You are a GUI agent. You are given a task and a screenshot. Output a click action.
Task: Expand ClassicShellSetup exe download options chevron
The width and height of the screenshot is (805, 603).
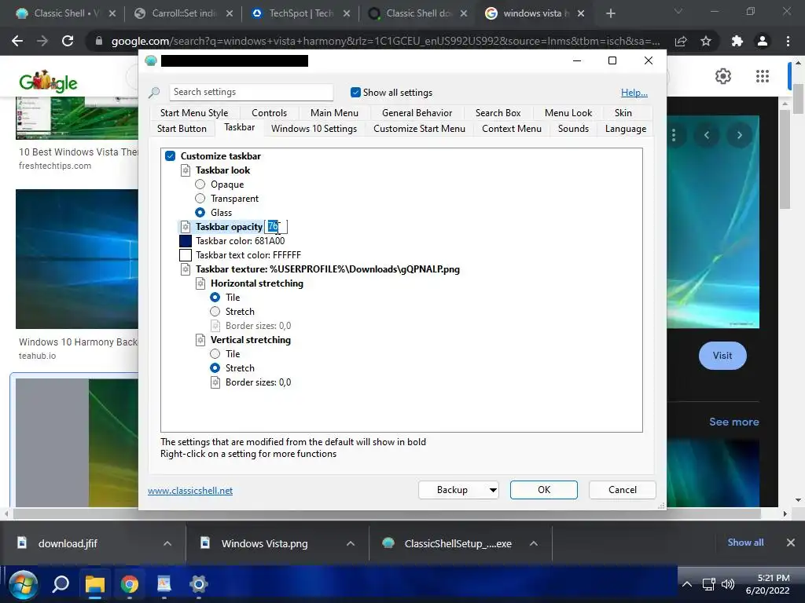pyautogui.click(x=534, y=543)
